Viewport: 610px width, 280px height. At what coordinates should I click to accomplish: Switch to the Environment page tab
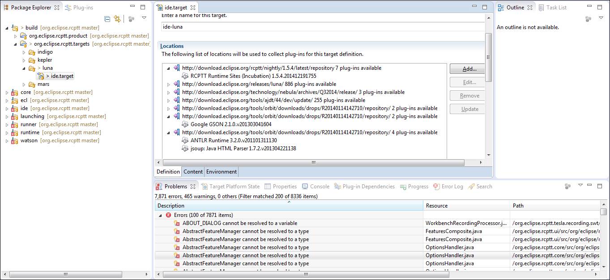pyautogui.click(x=222, y=172)
